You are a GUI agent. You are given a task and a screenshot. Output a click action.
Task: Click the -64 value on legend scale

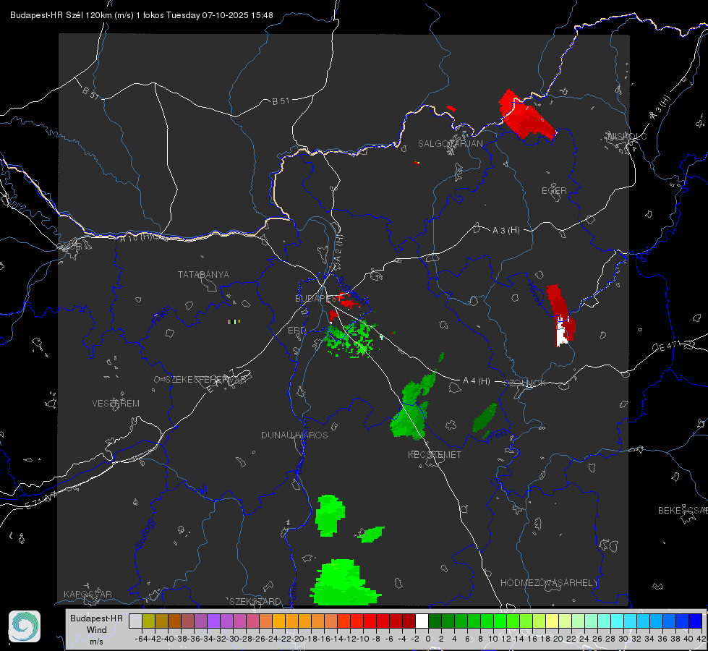[x=142, y=639]
